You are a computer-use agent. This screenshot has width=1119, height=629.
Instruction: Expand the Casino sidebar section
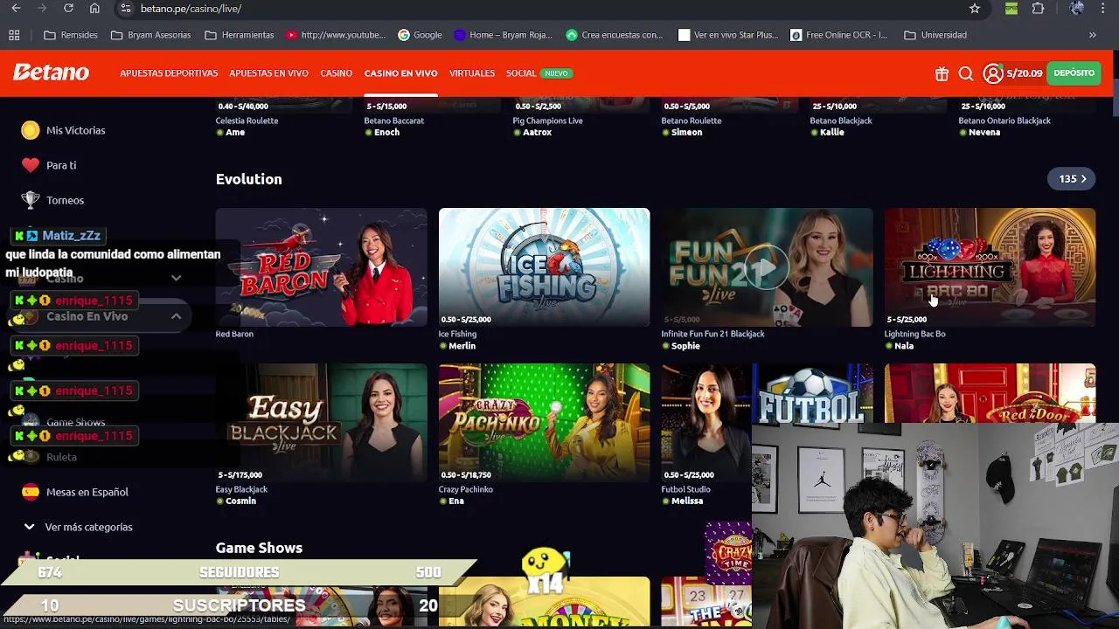point(176,278)
